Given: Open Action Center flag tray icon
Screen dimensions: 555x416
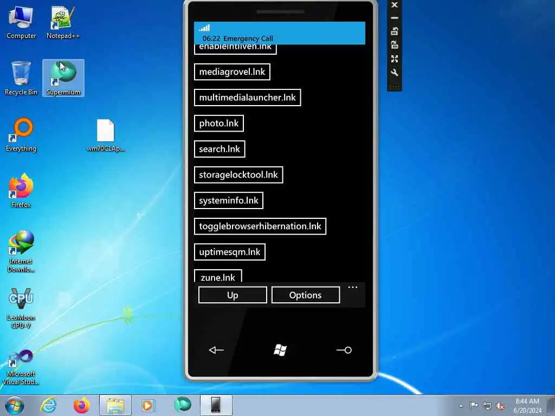Looking at the screenshot, I should (474, 405).
